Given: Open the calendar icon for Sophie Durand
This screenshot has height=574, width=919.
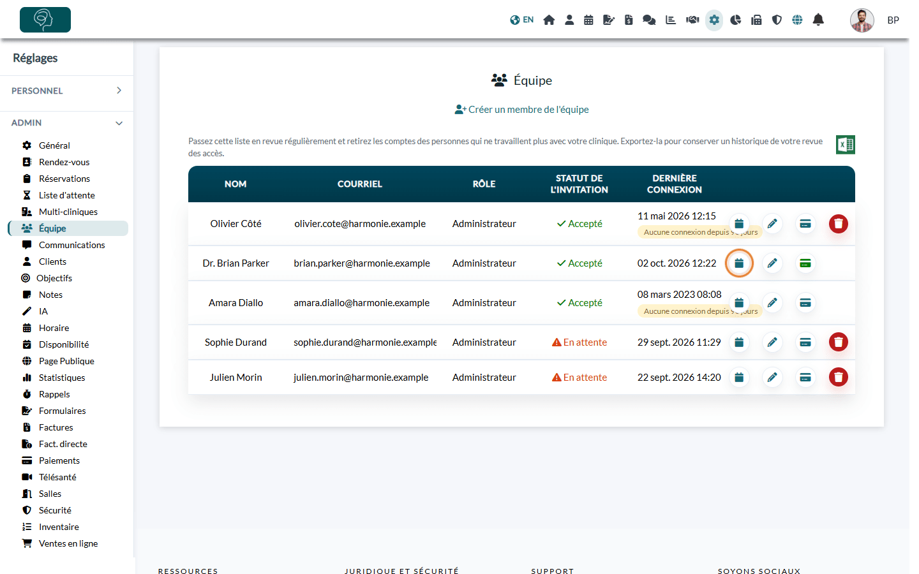Looking at the screenshot, I should click(739, 342).
